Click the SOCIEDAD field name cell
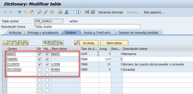This screenshot has height=94, width=193. [x=21, y=70]
